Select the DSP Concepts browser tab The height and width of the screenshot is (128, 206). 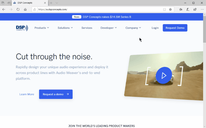click(28, 3)
